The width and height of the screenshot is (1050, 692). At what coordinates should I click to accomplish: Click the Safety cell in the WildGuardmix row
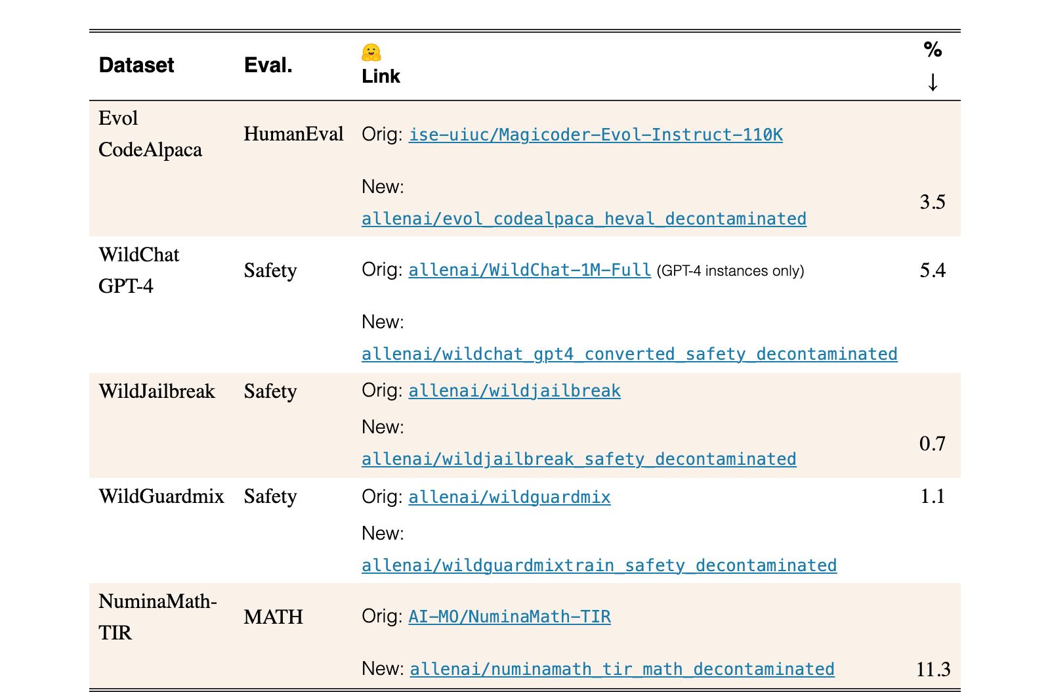pos(270,496)
